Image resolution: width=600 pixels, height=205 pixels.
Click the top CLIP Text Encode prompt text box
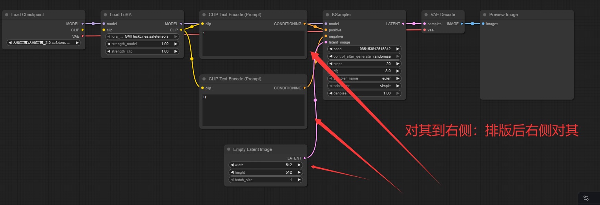click(x=253, y=43)
